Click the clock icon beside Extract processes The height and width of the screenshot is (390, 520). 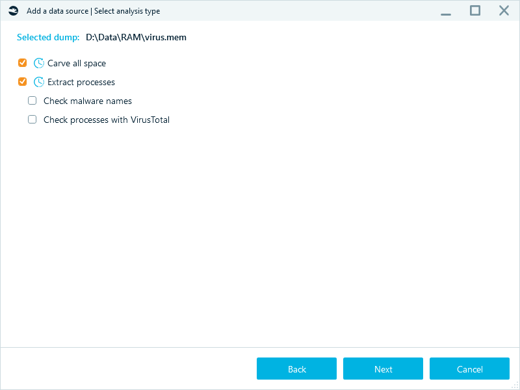(39, 82)
